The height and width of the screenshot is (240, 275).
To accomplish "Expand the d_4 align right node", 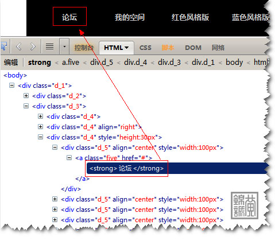I will (40, 127).
